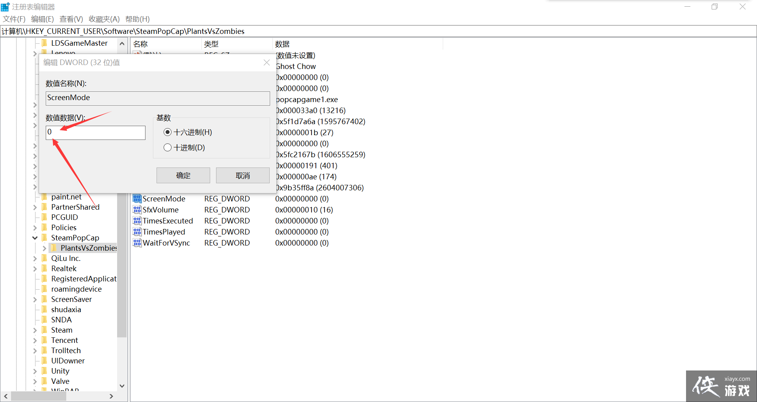Open the 编辑(E) menu
757x402 pixels.
(x=42, y=19)
